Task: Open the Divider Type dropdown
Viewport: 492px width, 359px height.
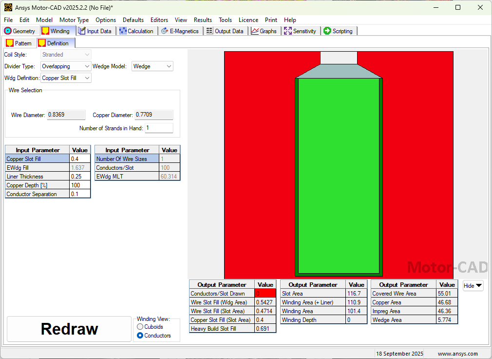Action: 66,66
